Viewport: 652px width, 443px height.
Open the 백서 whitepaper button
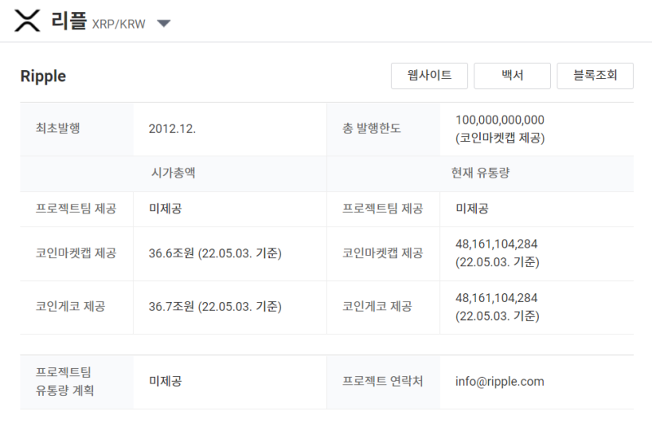coord(513,76)
